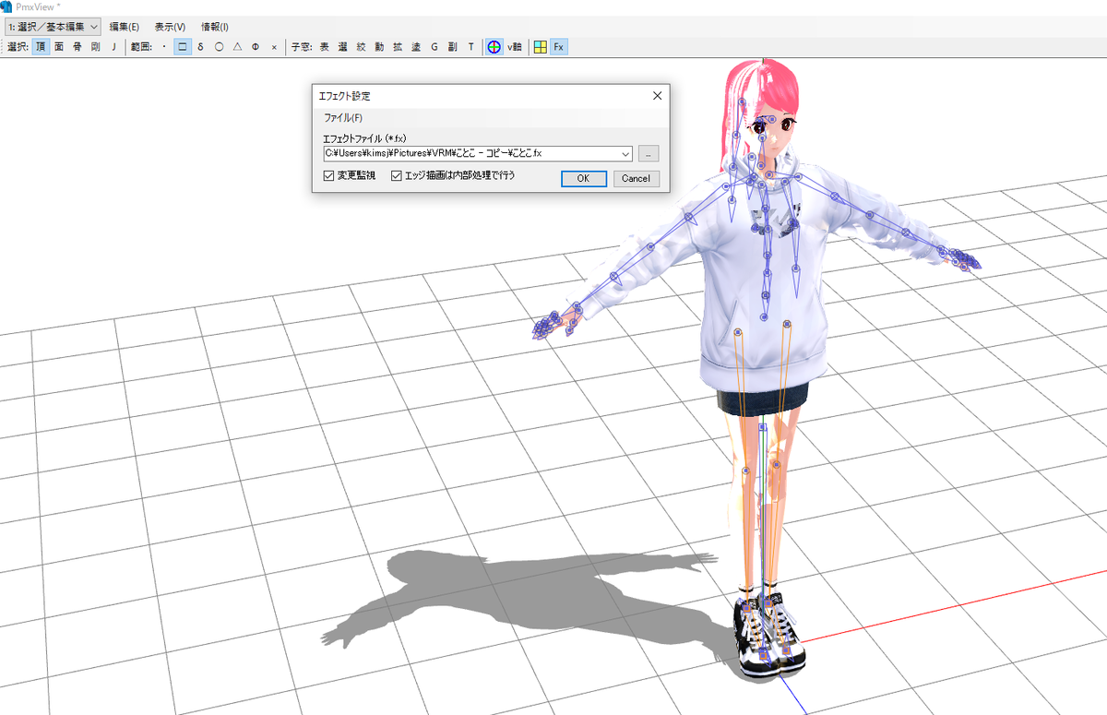Image resolution: width=1107 pixels, height=715 pixels.
Task: Open the G sub-window
Action: (434, 46)
